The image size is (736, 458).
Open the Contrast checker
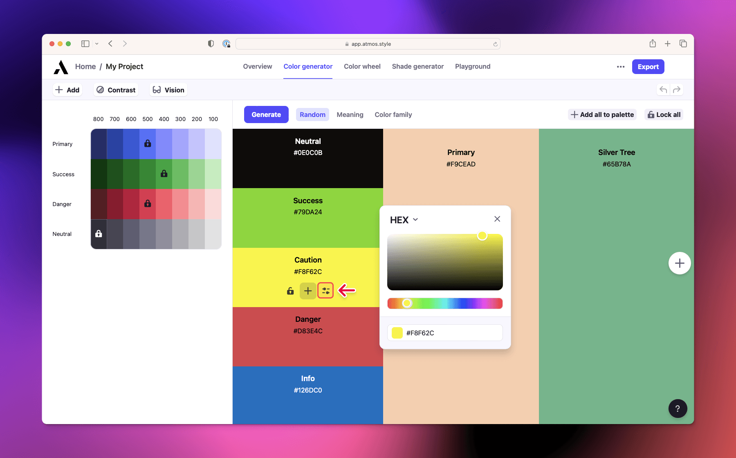[116, 90]
